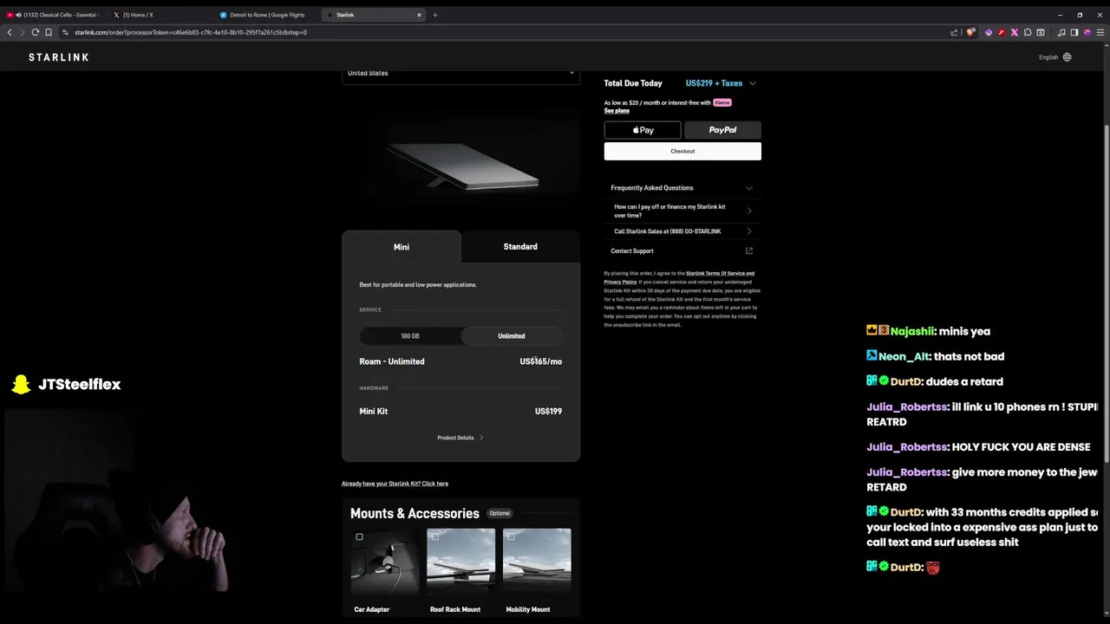
Task: Click Already have your Starlink Kit link
Action: point(395,484)
